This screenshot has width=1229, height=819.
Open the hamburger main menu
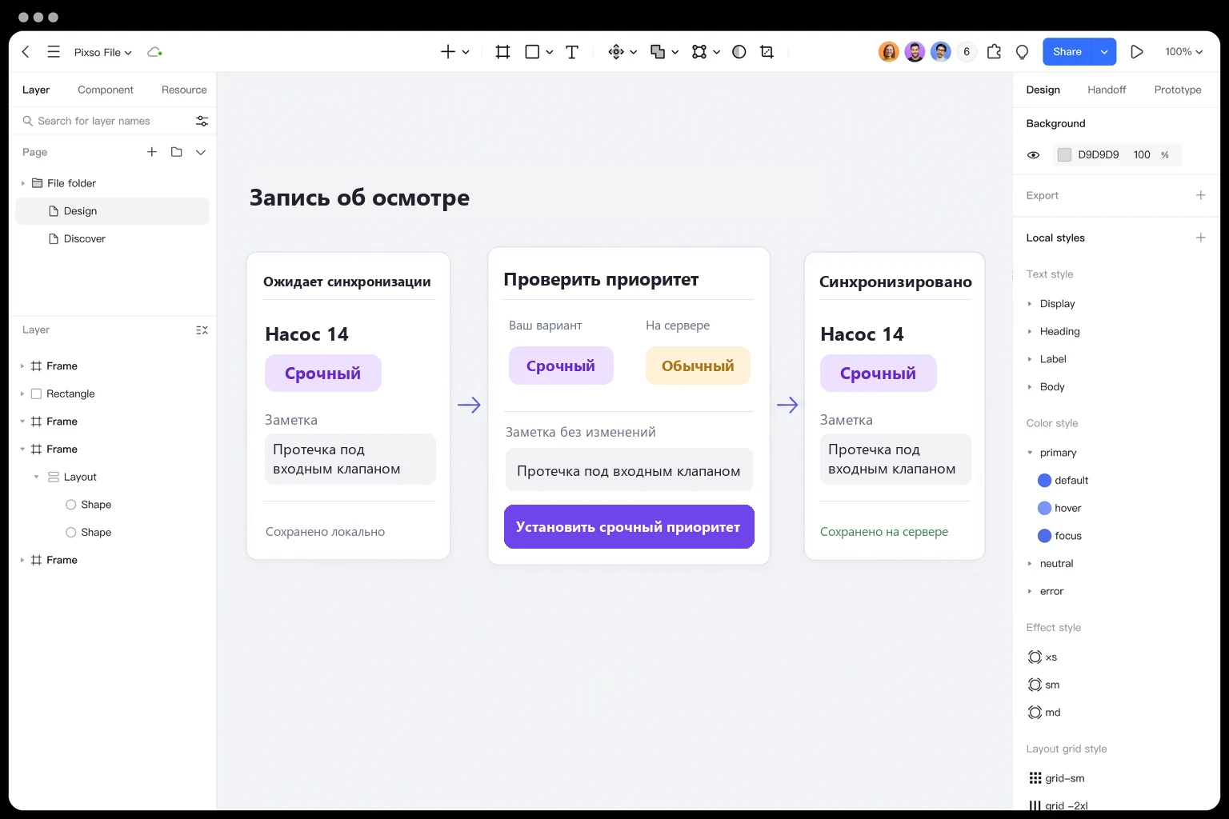coord(54,52)
